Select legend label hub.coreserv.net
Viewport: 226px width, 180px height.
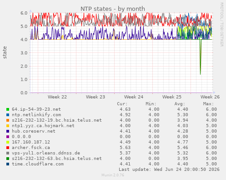[x=34, y=131]
